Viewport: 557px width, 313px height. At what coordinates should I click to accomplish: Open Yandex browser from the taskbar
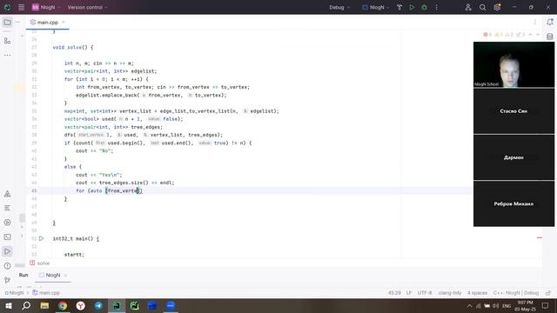click(81, 305)
